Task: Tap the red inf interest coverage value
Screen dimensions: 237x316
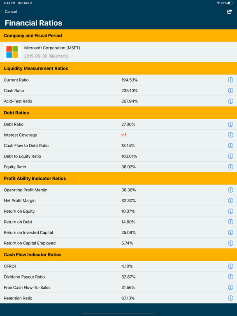Action: (x=124, y=135)
